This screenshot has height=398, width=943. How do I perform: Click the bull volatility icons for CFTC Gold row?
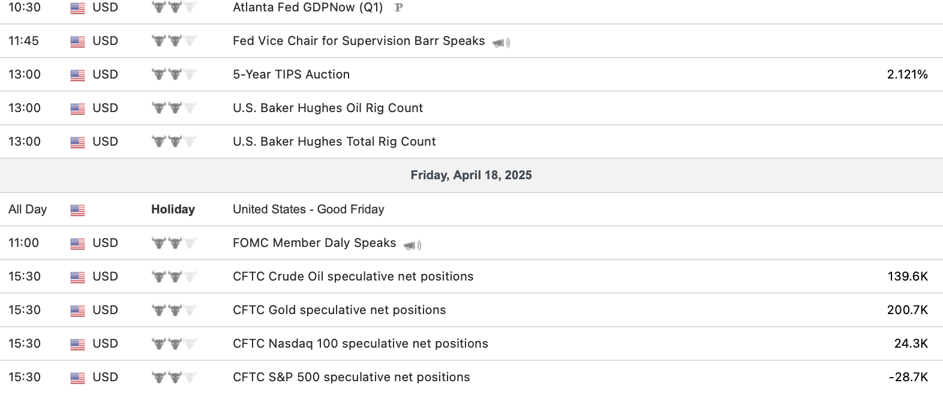click(173, 310)
